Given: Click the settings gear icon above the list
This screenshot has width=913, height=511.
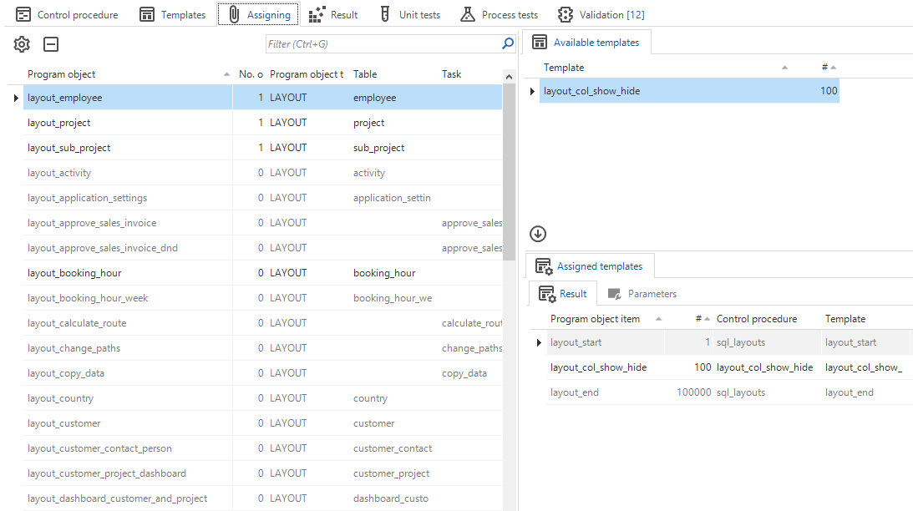Looking at the screenshot, I should pos(22,45).
